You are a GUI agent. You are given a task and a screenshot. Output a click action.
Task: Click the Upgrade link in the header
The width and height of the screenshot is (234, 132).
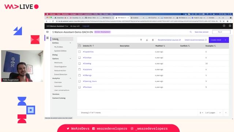tap(86, 26)
